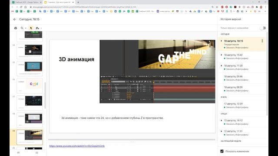
Task: Toggle only named versions switch
Action: coord(263,28)
